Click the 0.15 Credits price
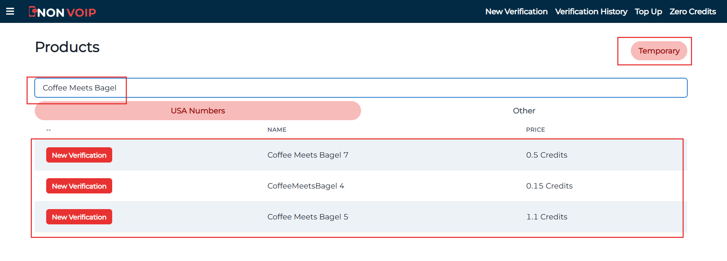The height and width of the screenshot is (261, 727). click(x=549, y=186)
